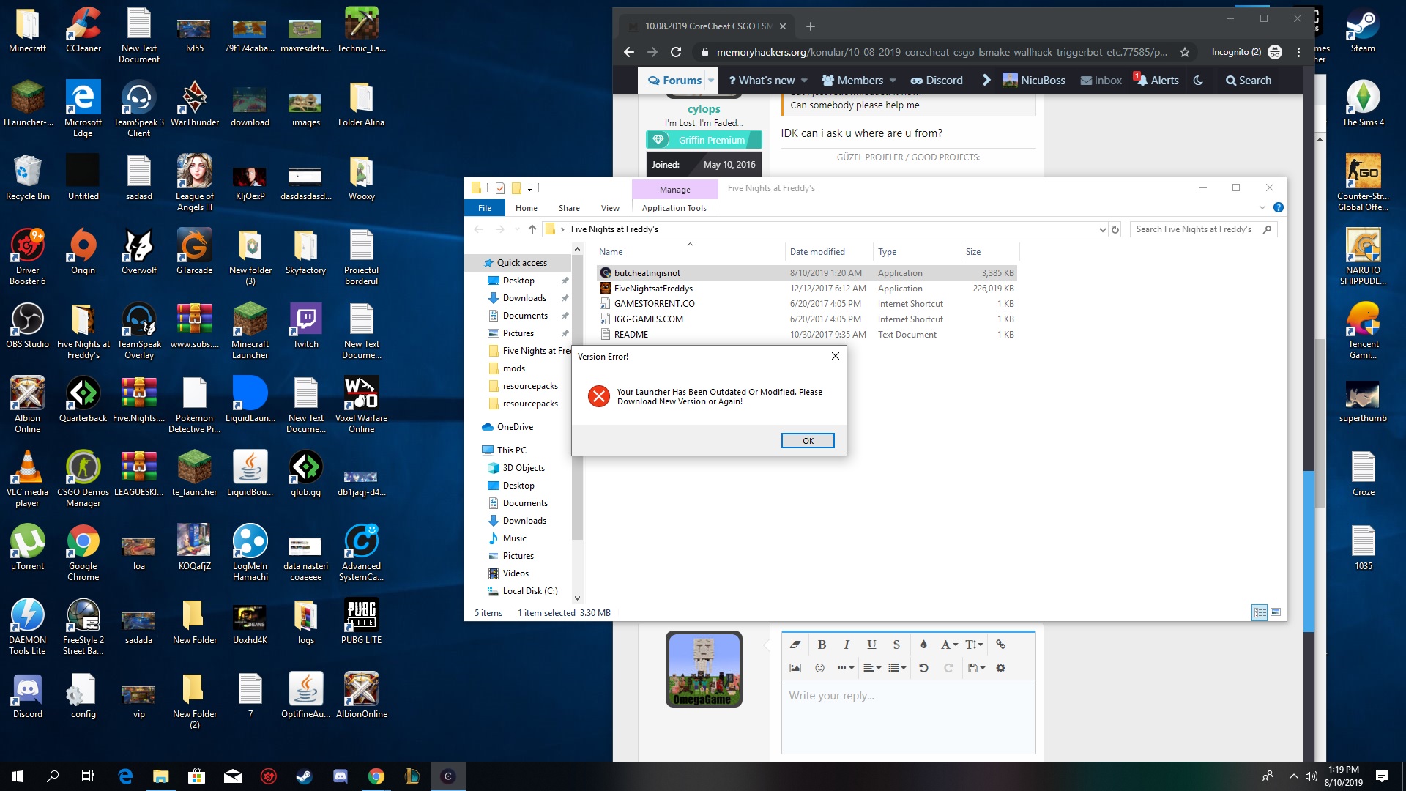Open NicuBoss account menu
The width and height of the screenshot is (1406, 791).
[x=1033, y=81]
